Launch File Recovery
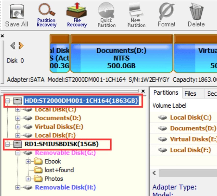Screen dimensions: 217x196 pyautogui.click(x=76, y=11)
